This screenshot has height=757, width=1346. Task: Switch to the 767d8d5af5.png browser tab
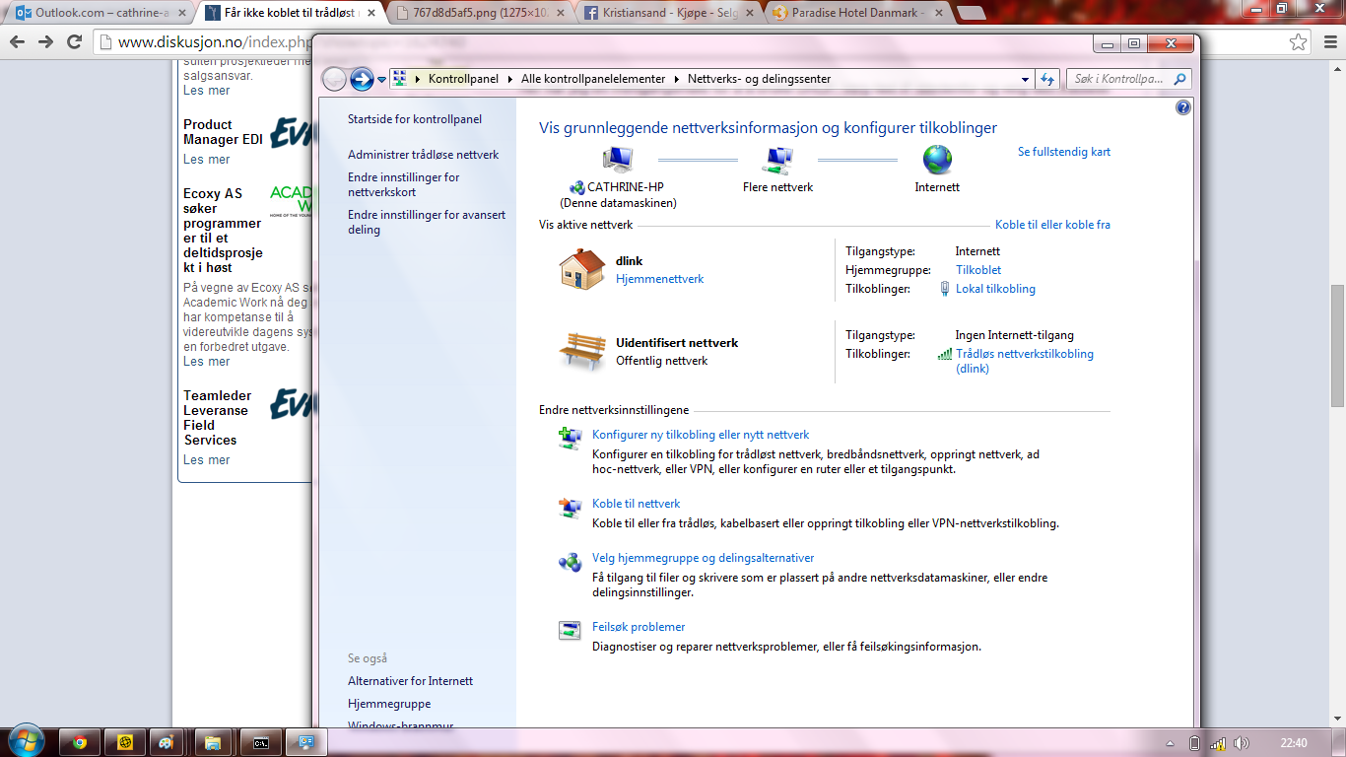click(477, 13)
